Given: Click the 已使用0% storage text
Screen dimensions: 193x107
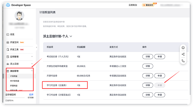Looking at the screenshot, I should coord(9,101).
